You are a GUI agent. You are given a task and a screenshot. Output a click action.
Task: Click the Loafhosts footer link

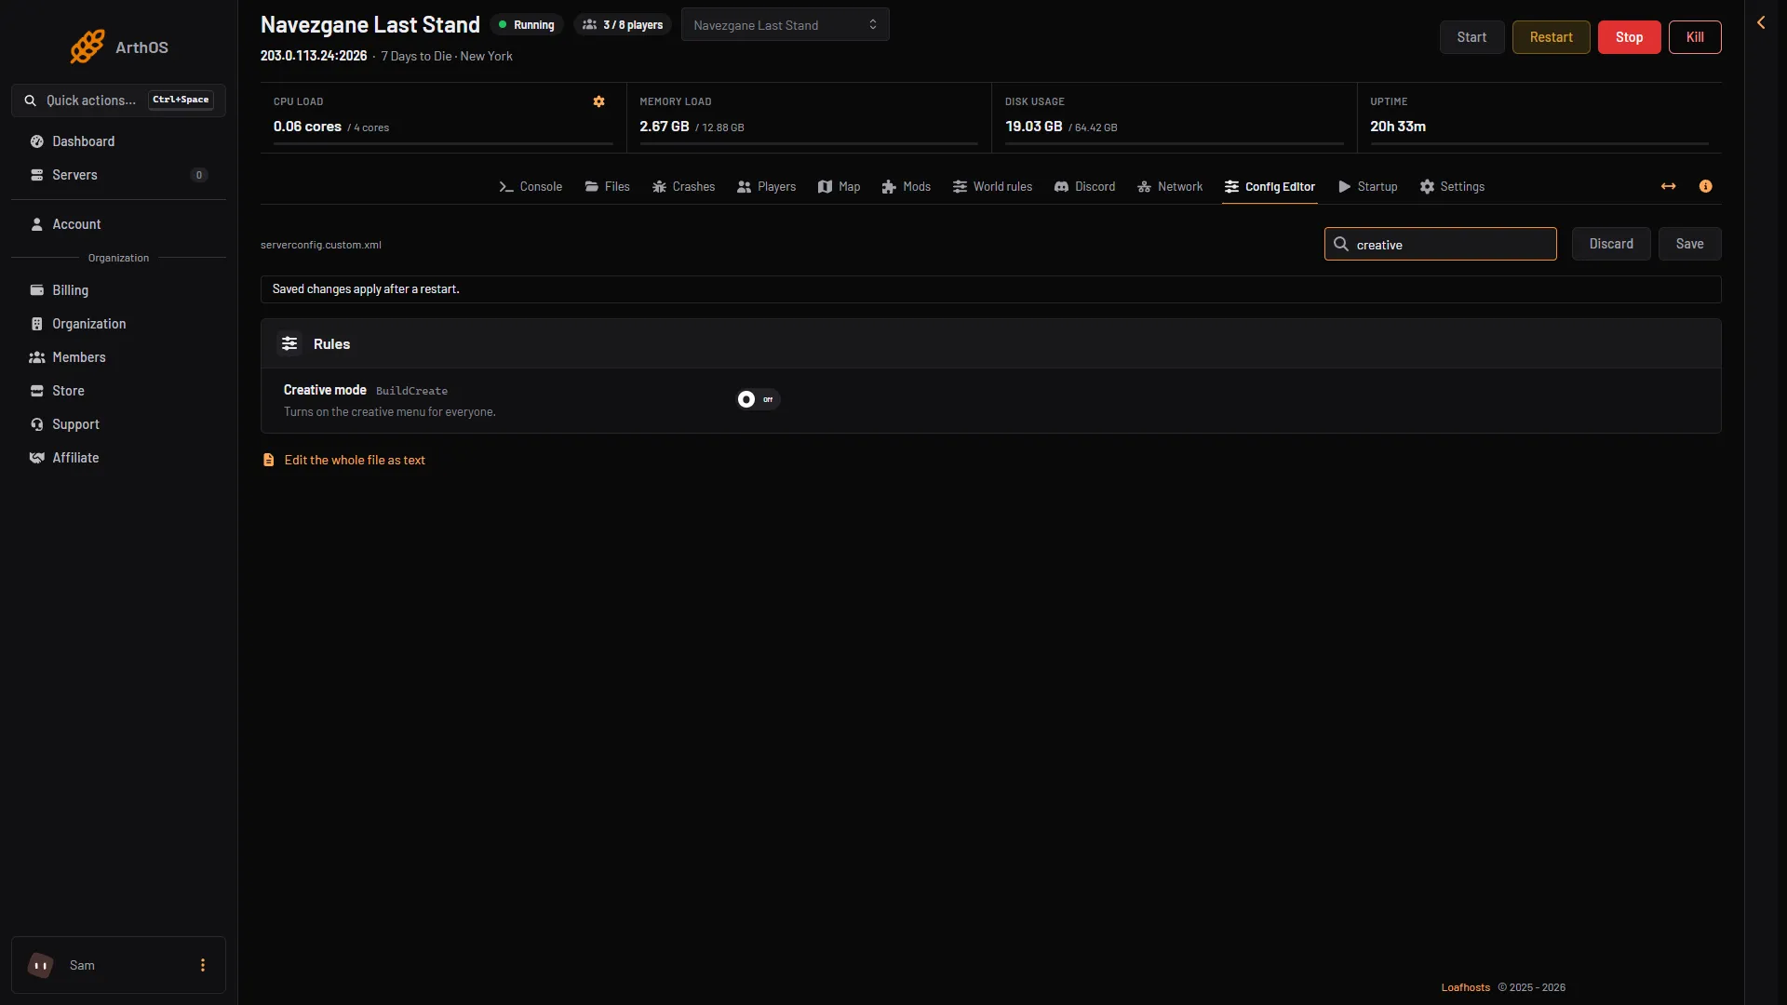pyautogui.click(x=1465, y=987)
